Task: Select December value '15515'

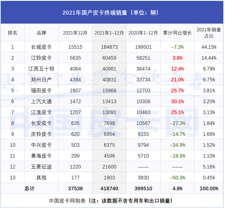Action: click(75, 47)
